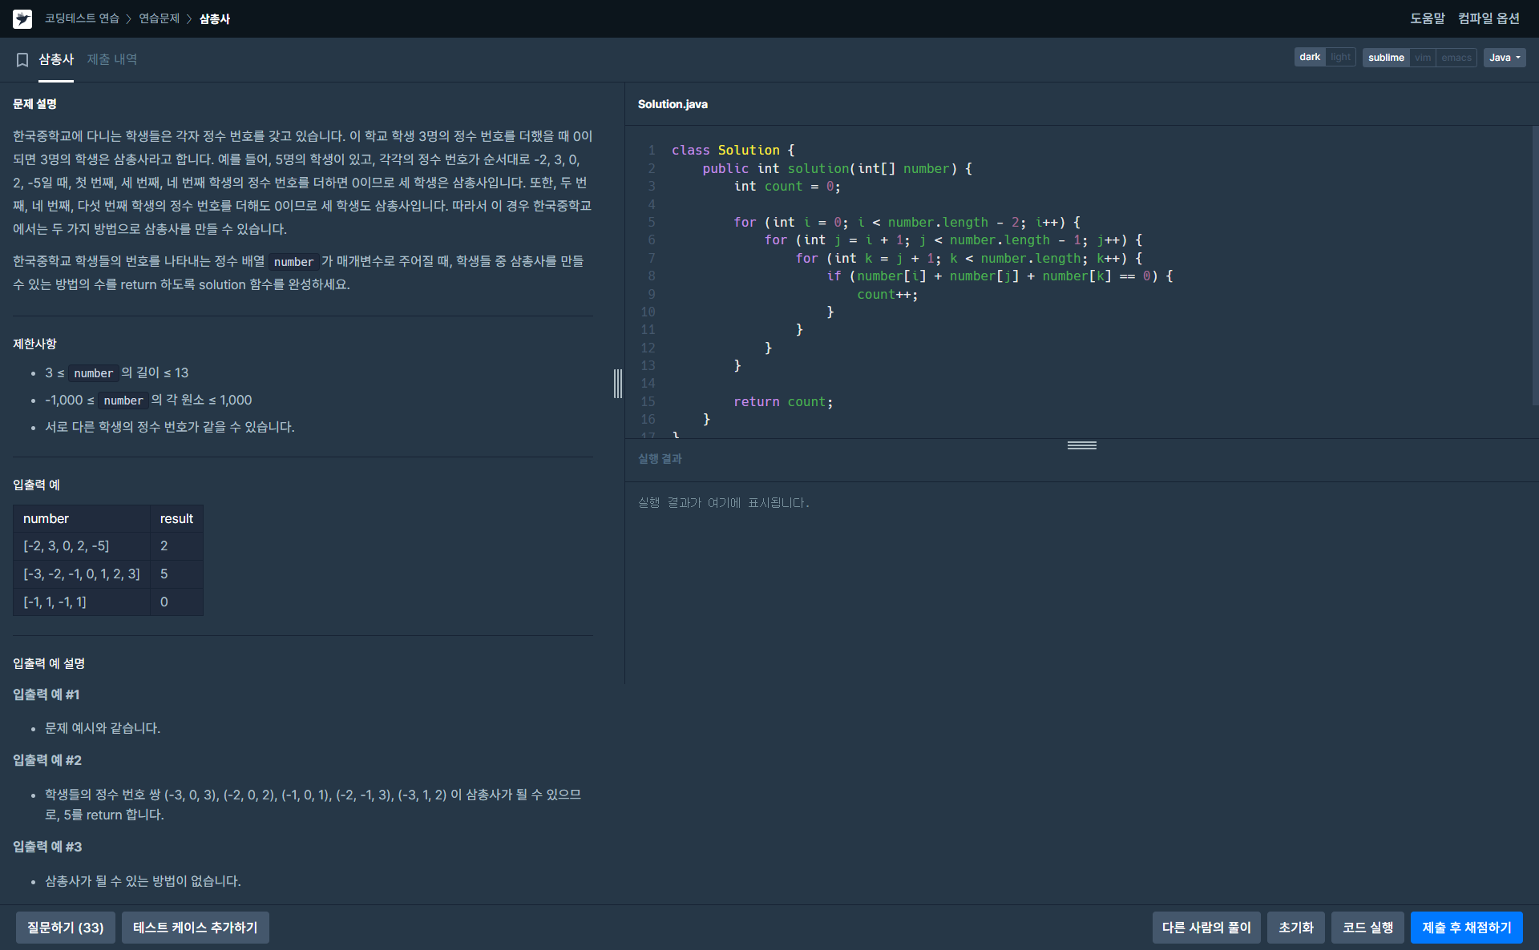Image resolution: width=1539 pixels, height=950 pixels.
Task: Select emacs keybinding mode
Action: tap(1456, 58)
